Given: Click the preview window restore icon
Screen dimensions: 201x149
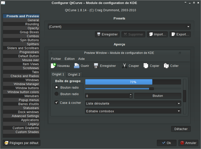Looking at the screenshot, I should coord(180,53).
